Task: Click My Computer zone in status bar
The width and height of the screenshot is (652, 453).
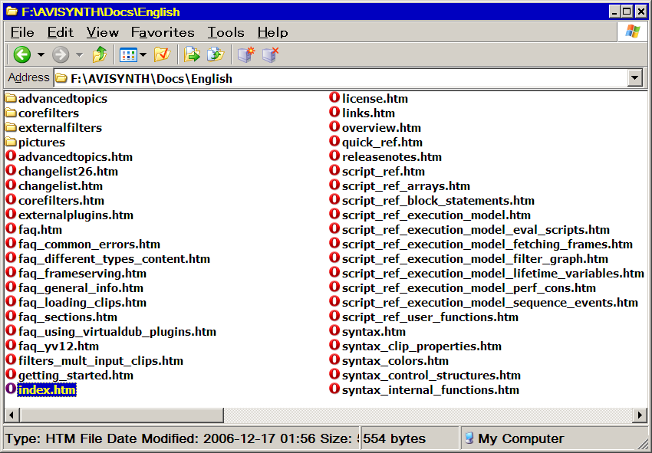Action: 515,438
